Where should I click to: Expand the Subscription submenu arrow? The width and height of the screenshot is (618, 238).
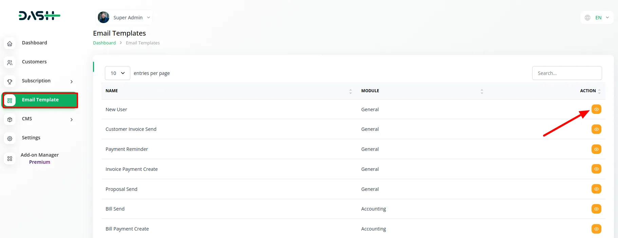[71, 82]
